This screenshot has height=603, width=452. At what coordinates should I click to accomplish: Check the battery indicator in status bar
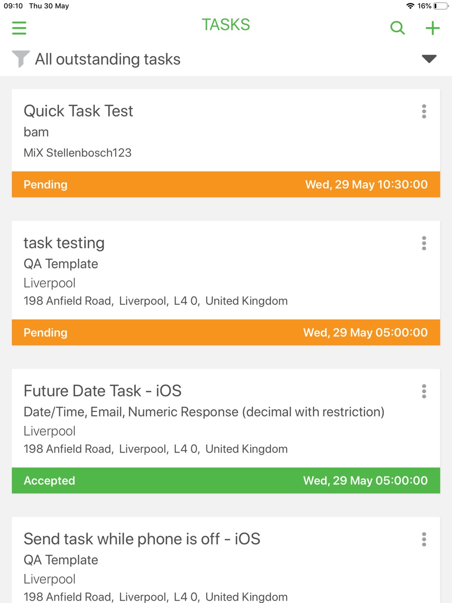pyautogui.click(x=441, y=6)
